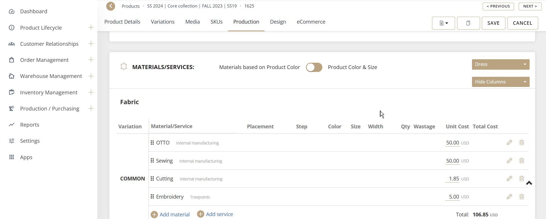Expand Production / Purchasing sidebar section
The height and width of the screenshot is (219, 546).
click(91, 108)
